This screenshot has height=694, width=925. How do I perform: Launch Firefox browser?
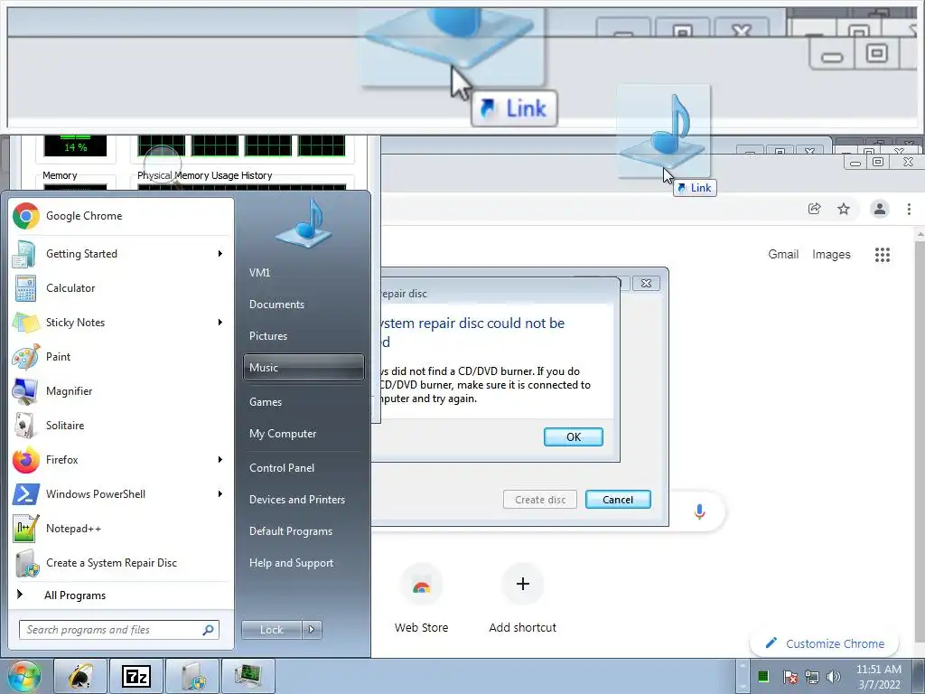pyautogui.click(x=122, y=459)
